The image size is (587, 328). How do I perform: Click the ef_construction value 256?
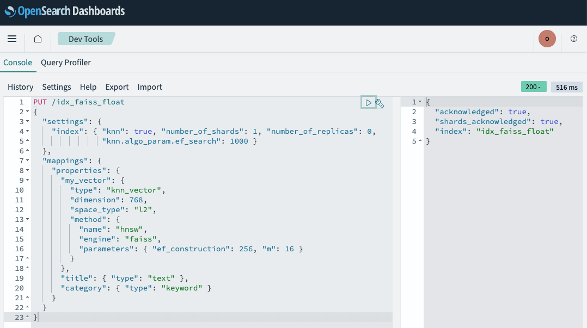pyautogui.click(x=246, y=249)
